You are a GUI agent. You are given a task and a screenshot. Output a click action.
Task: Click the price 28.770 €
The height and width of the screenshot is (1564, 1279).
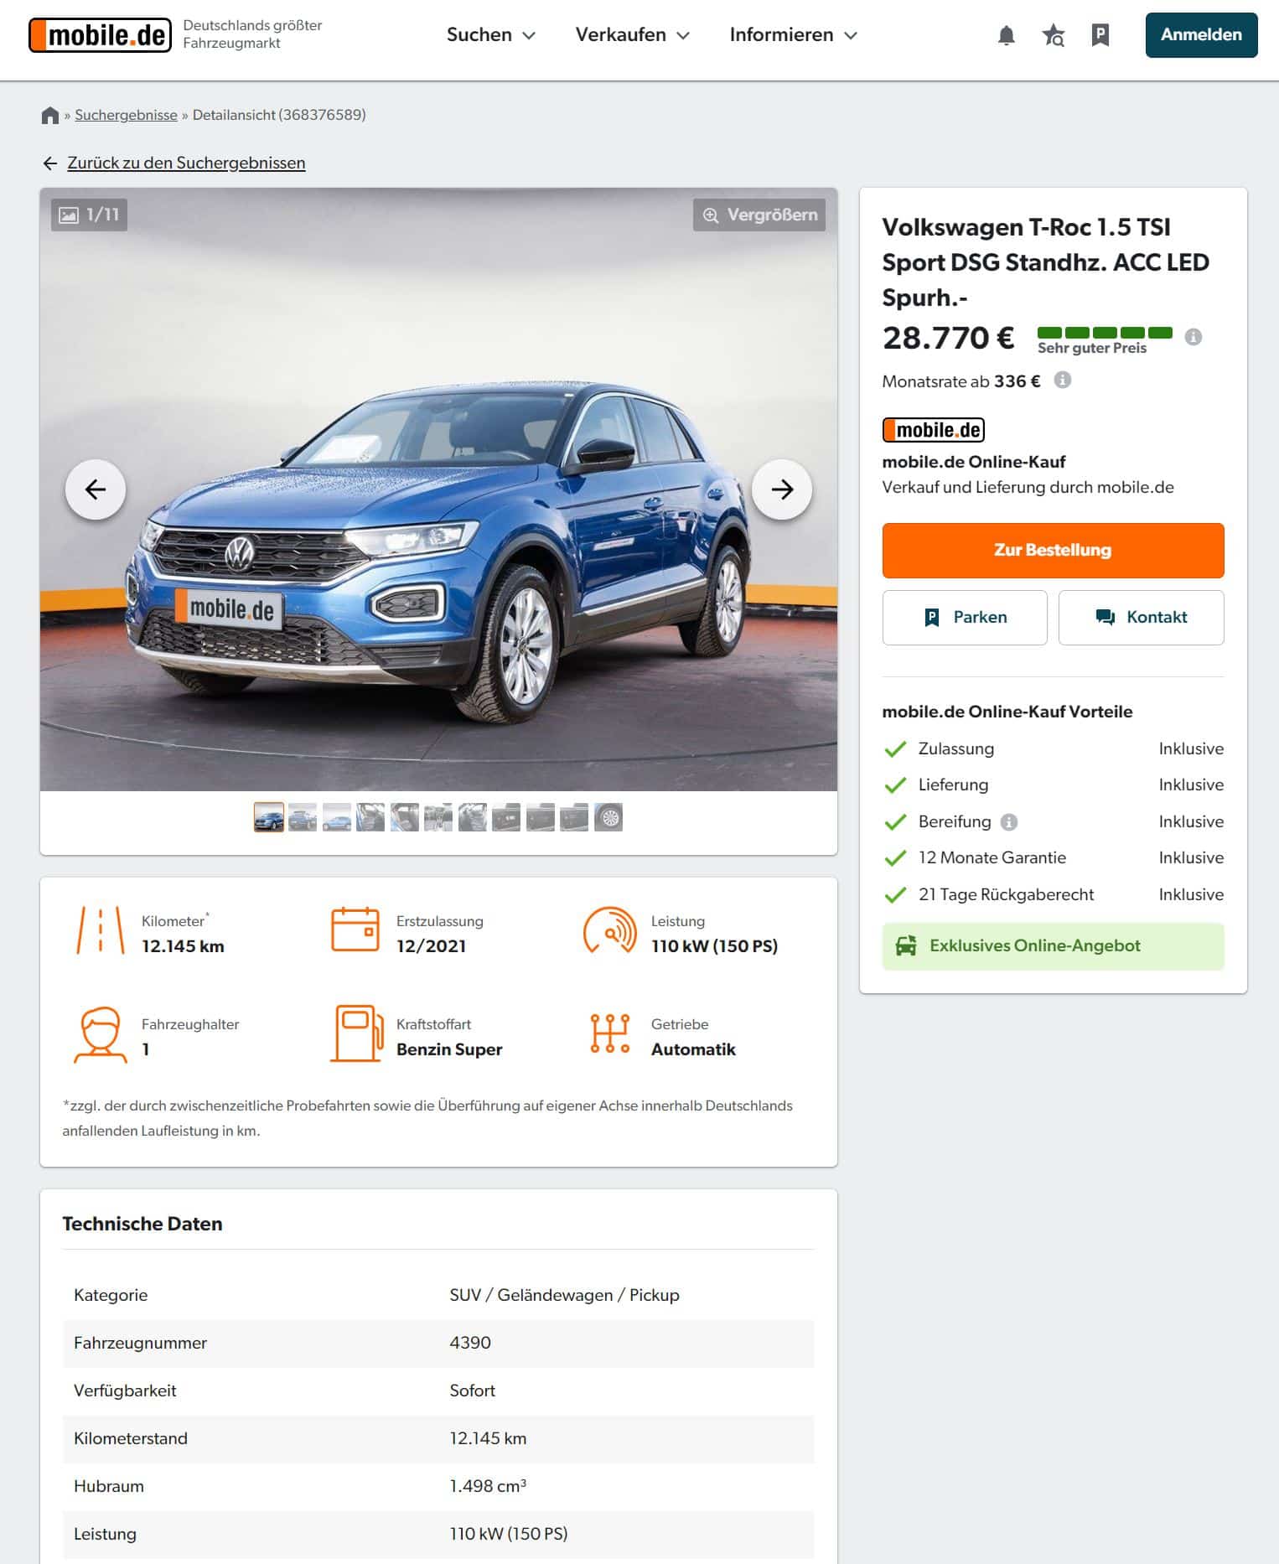(948, 338)
